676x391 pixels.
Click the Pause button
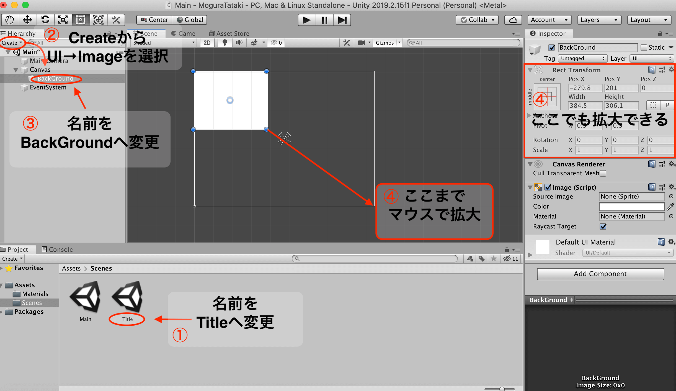(x=324, y=20)
